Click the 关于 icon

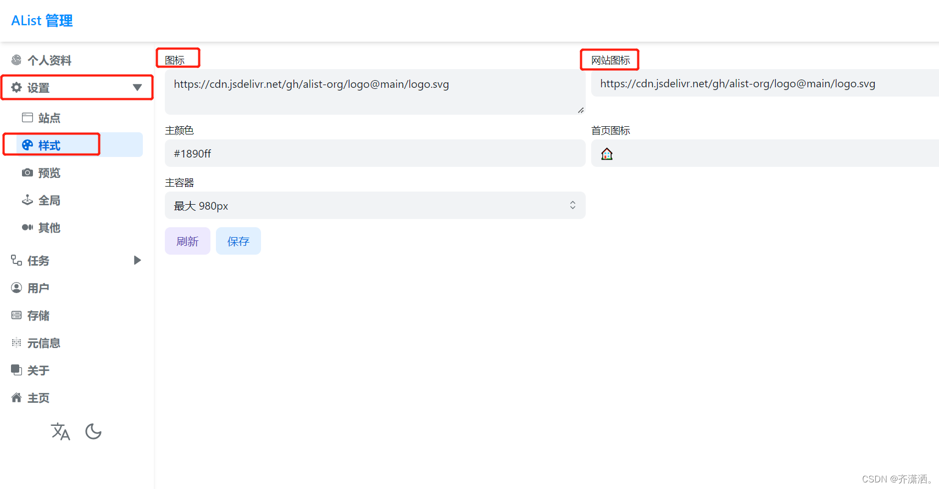click(16, 370)
